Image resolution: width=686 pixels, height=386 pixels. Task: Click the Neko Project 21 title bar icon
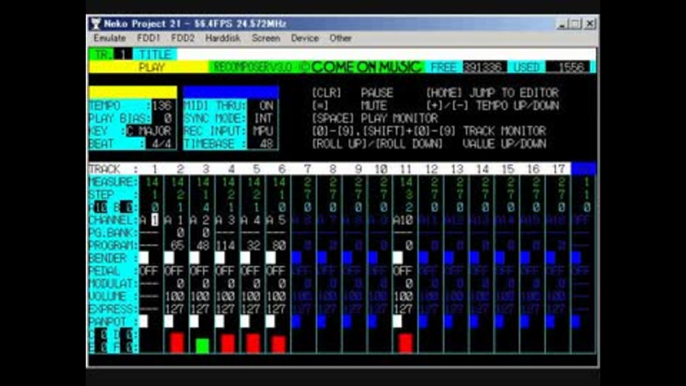point(95,24)
